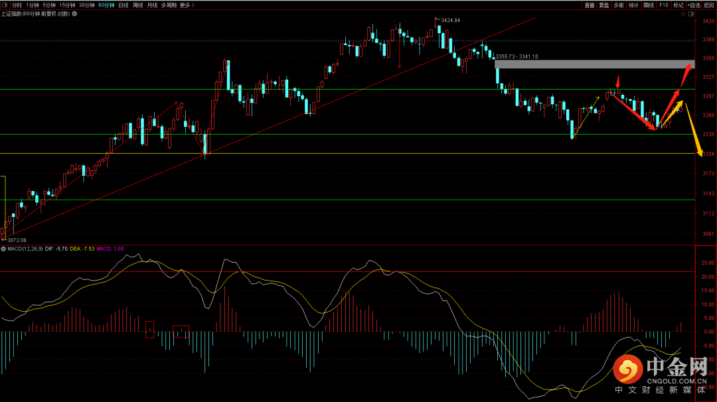Open F10 company info
Viewport: 717px width, 402px height.
[663, 5]
